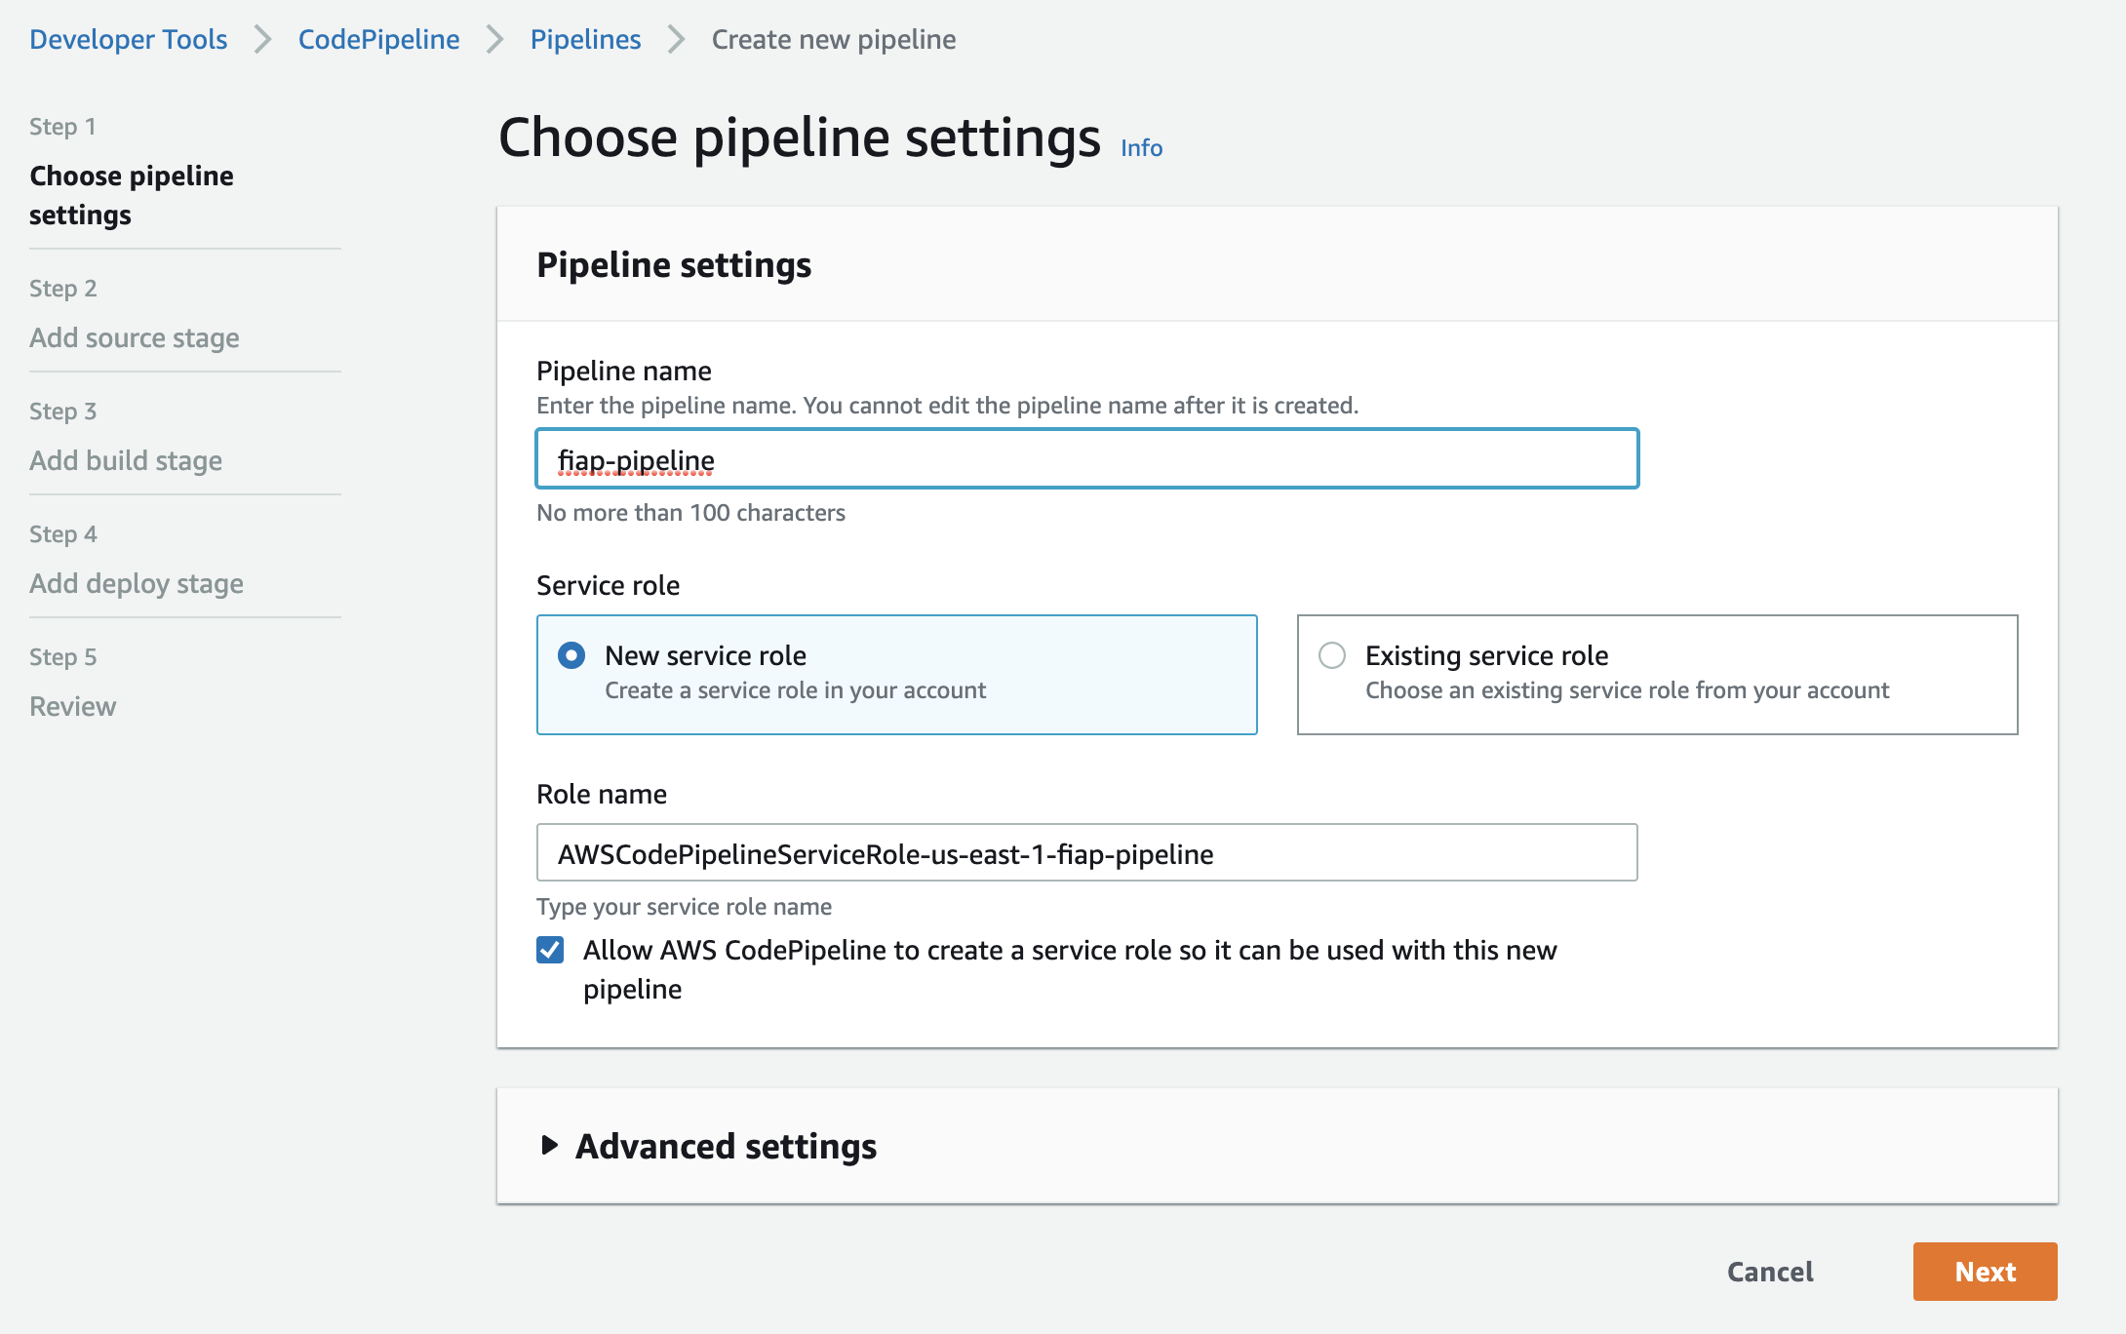The image size is (2126, 1334).
Task: Expand the Advanced settings triangle
Action: pos(550,1145)
